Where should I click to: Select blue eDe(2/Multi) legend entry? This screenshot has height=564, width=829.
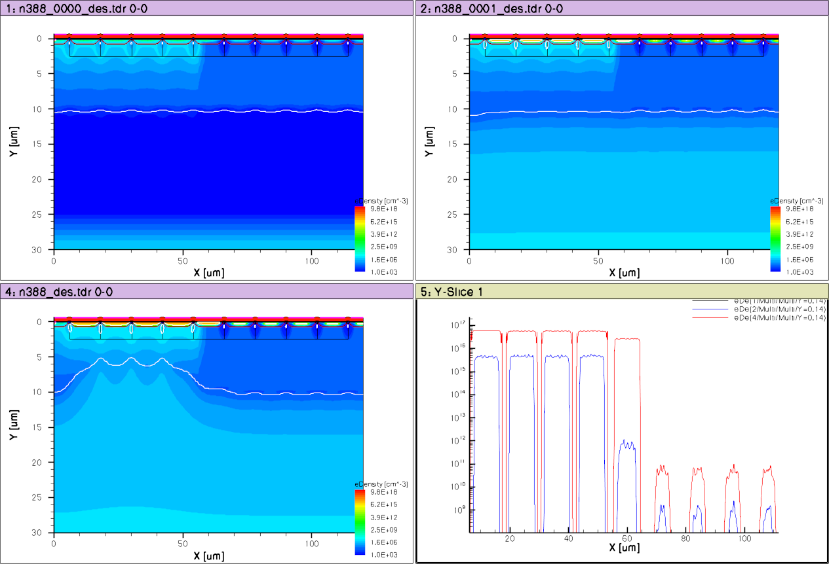click(x=792, y=309)
